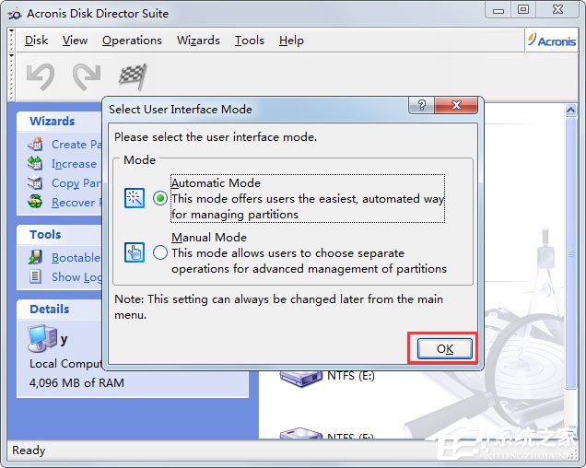Image resolution: width=586 pixels, height=468 pixels.
Task: Collapse the Tools panel header
Action: (x=59, y=234)
